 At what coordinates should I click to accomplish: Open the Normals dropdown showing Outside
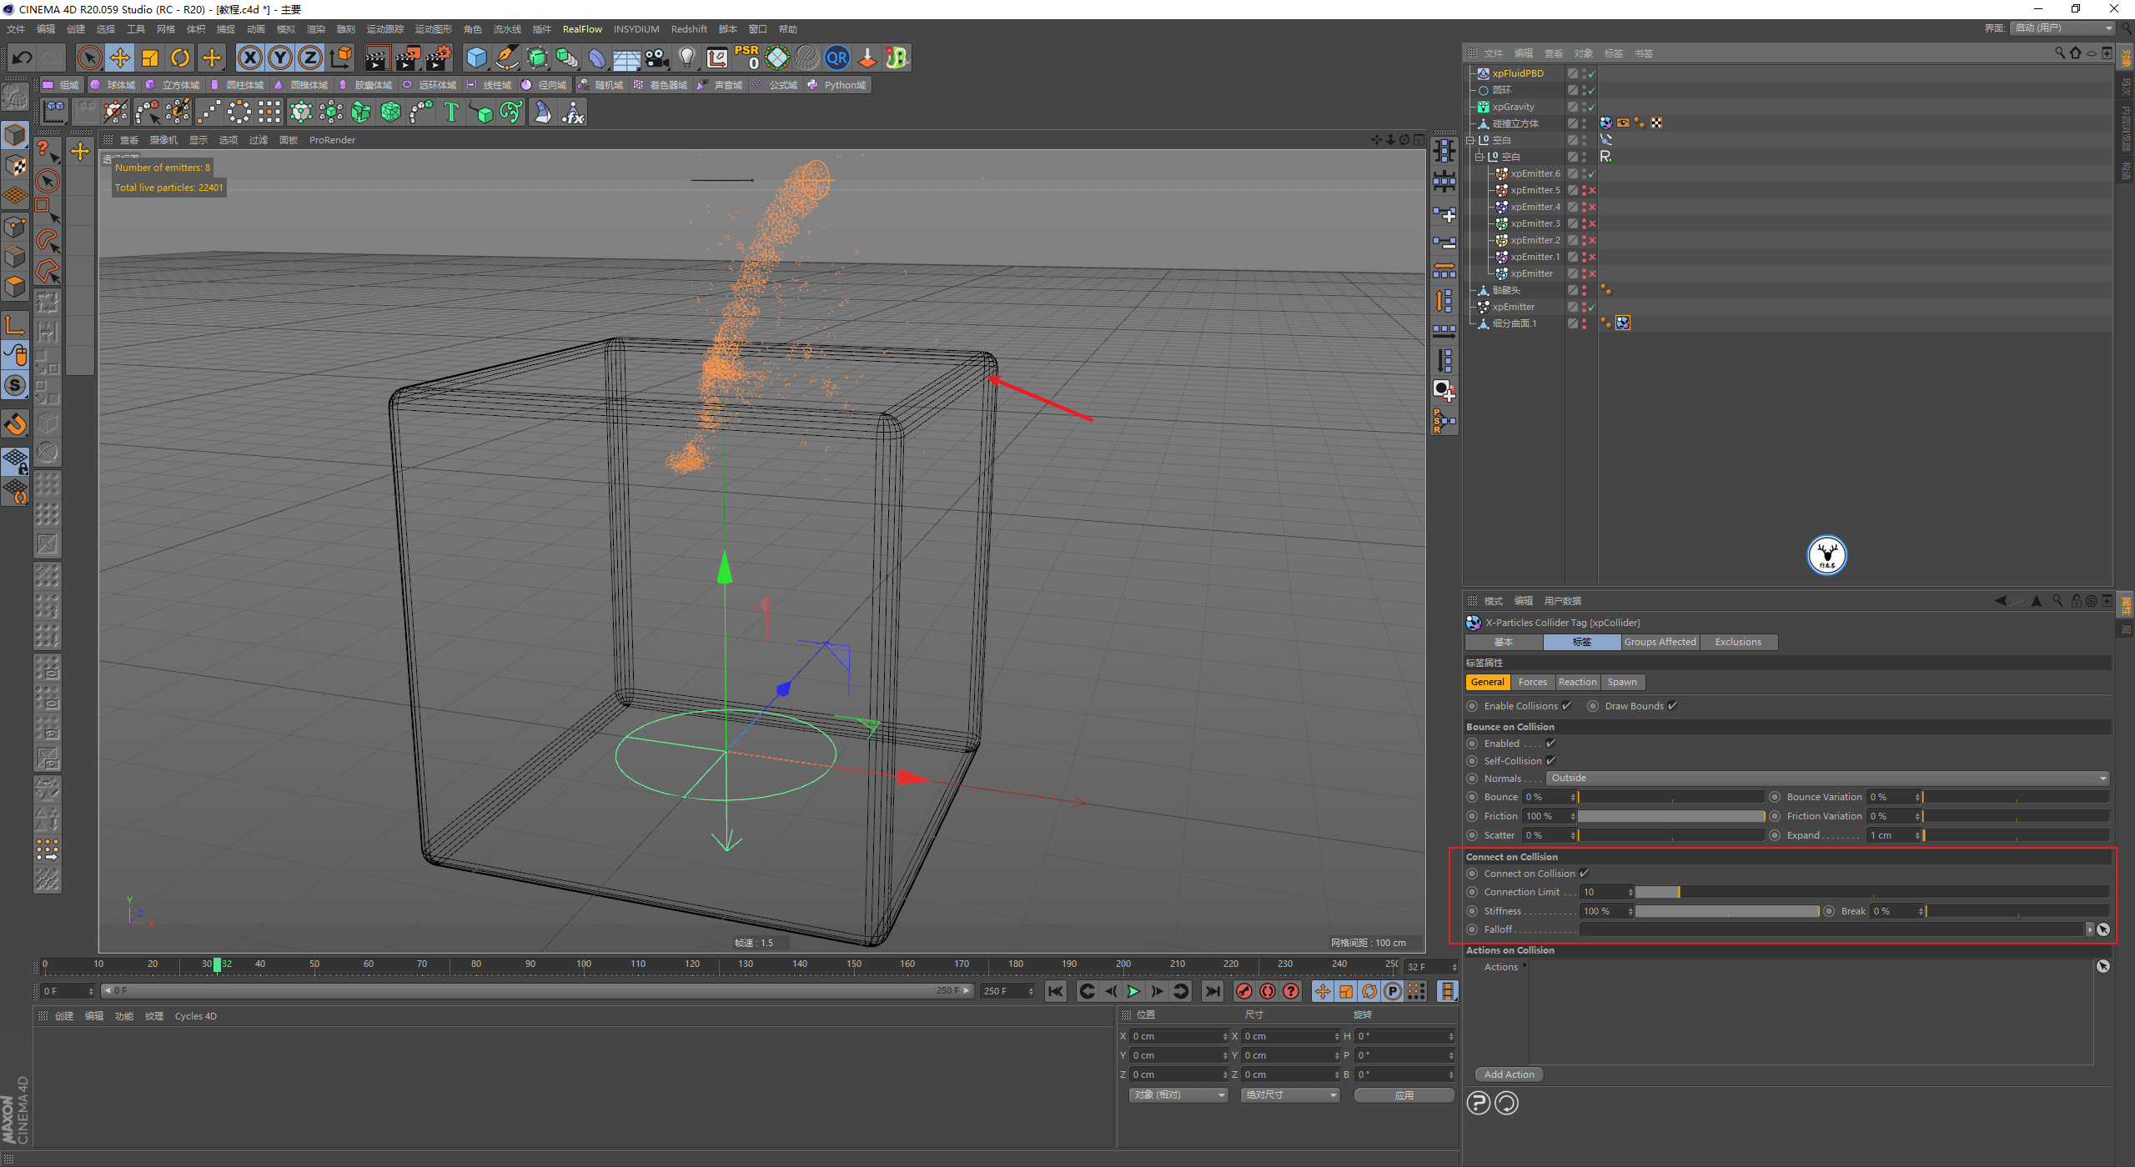1828,779
